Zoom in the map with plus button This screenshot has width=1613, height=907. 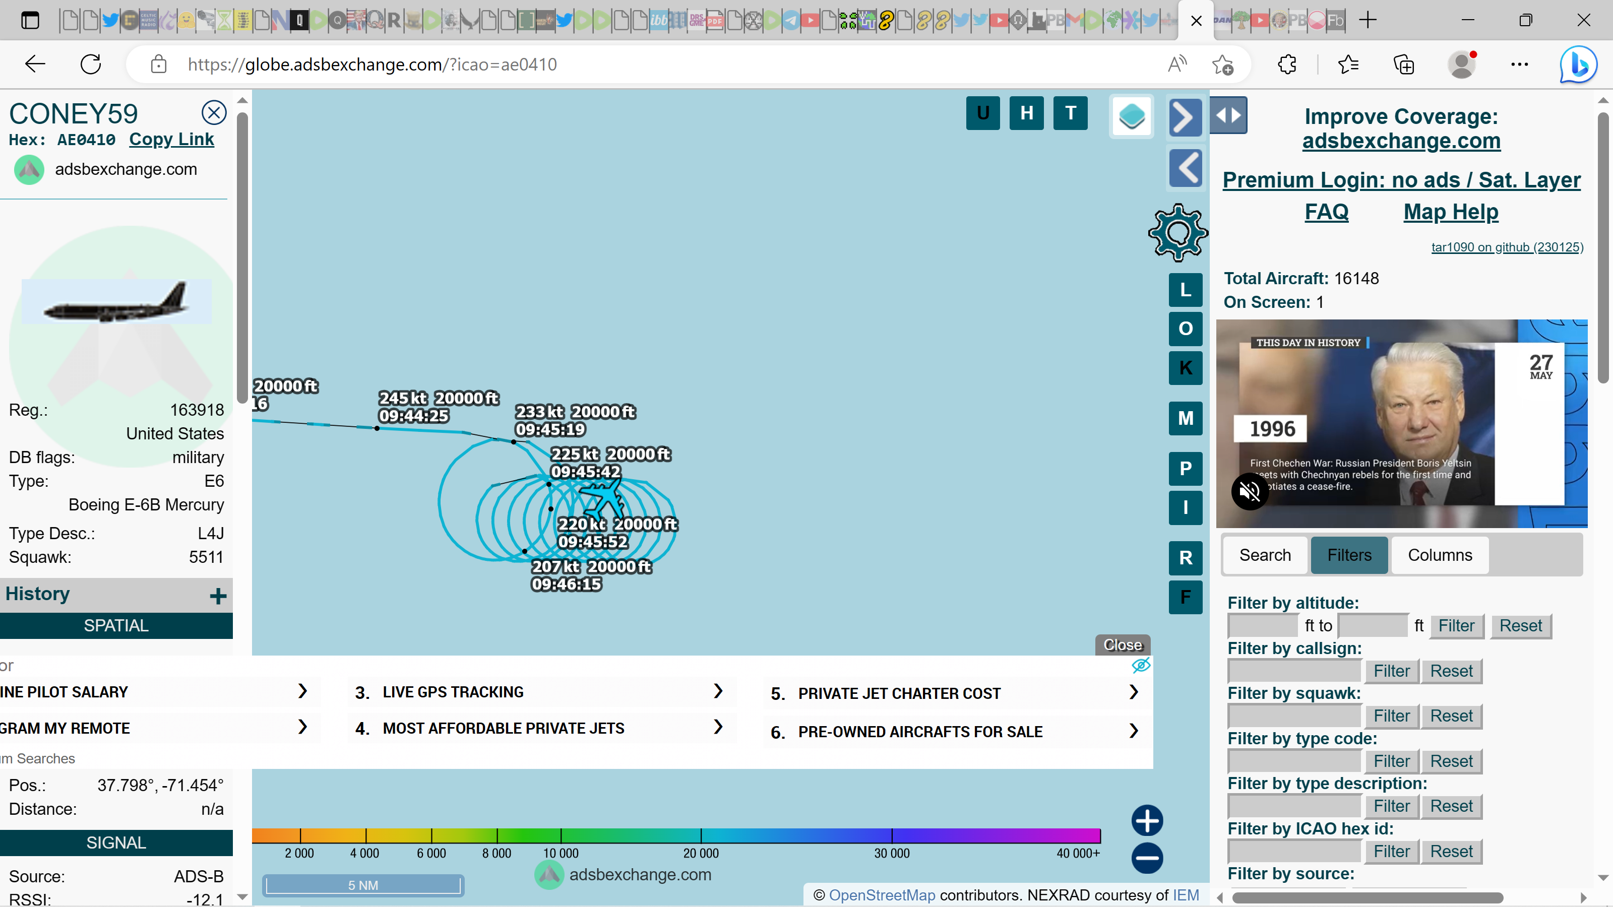[x=1147, y=821]
